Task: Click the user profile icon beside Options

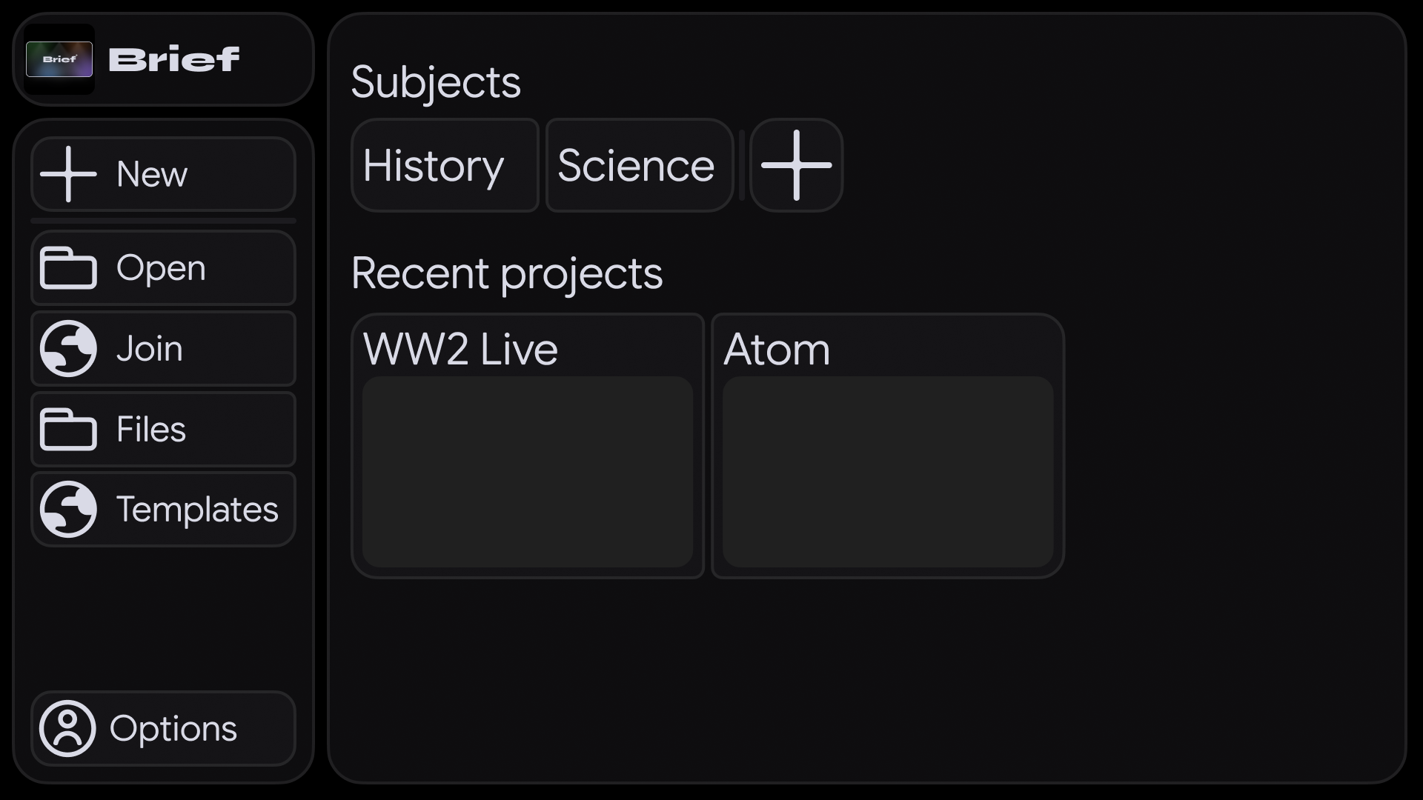Action: tap(67, 728)
